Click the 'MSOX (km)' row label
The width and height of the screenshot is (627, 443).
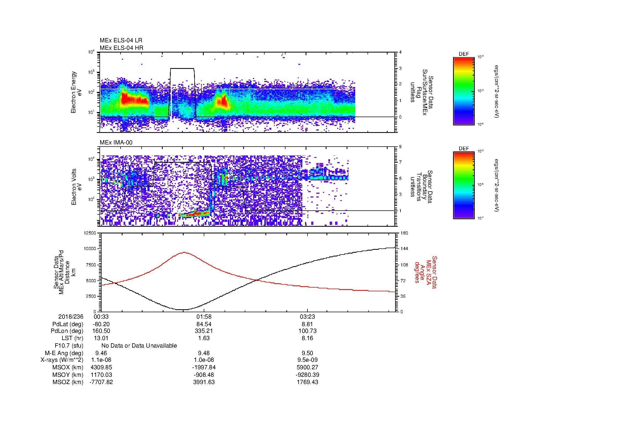pyautogui.click(x=68, y=367)
